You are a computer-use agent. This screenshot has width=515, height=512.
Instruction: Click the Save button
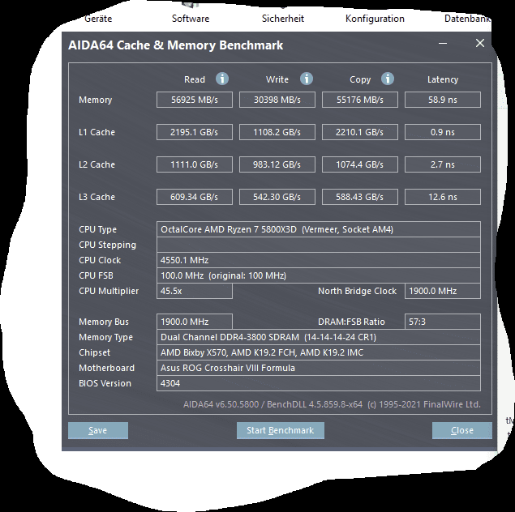[98, 430]
